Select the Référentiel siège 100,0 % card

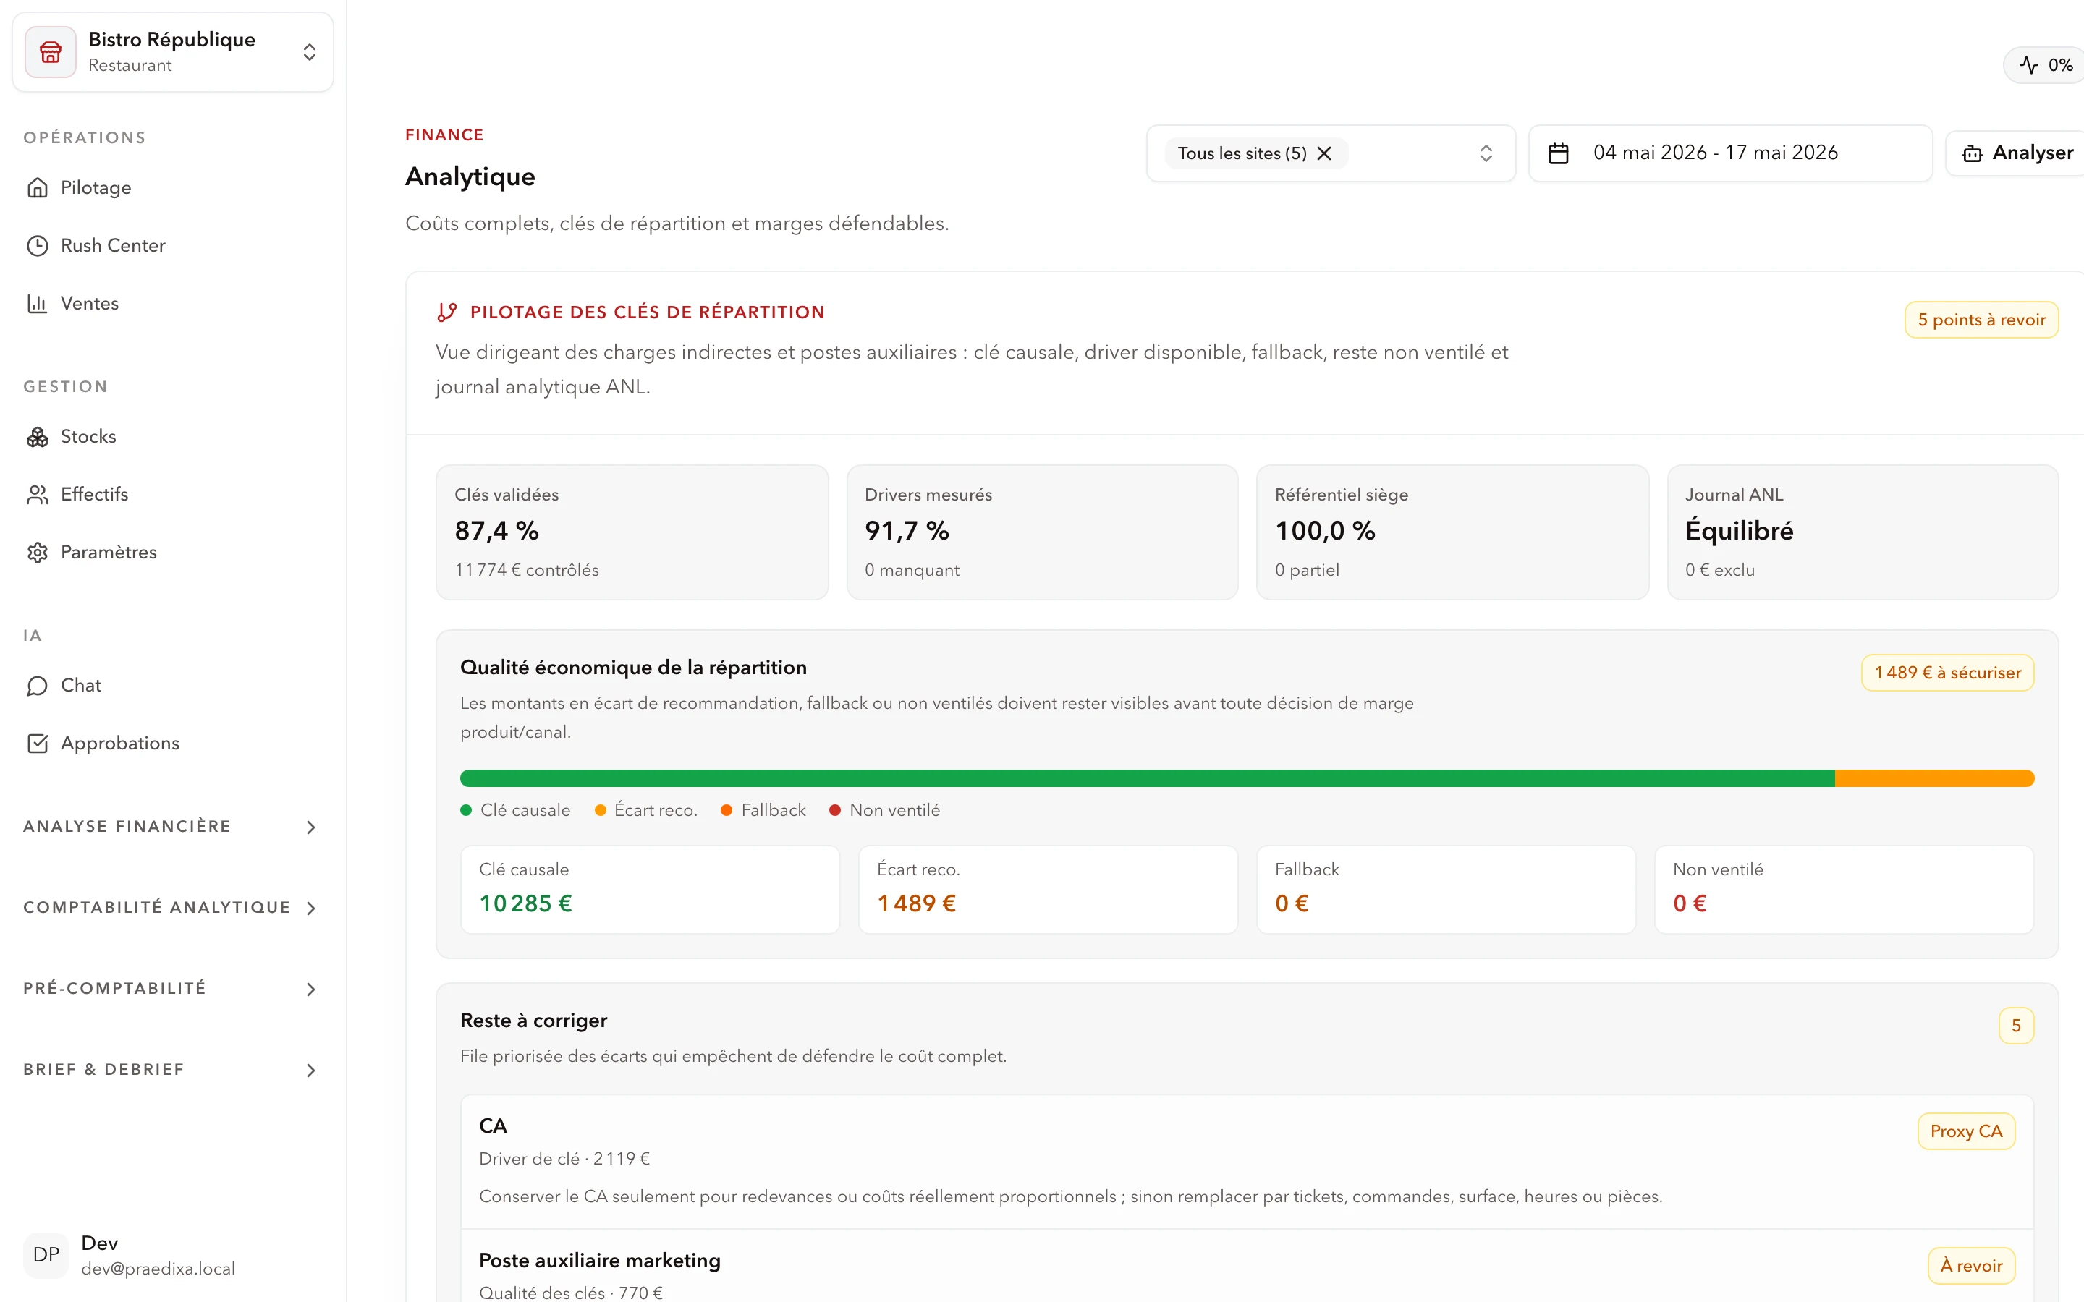1452,532
